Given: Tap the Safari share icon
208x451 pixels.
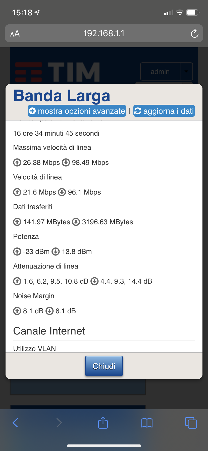Looking at the screenshot, I should (103, 423).
